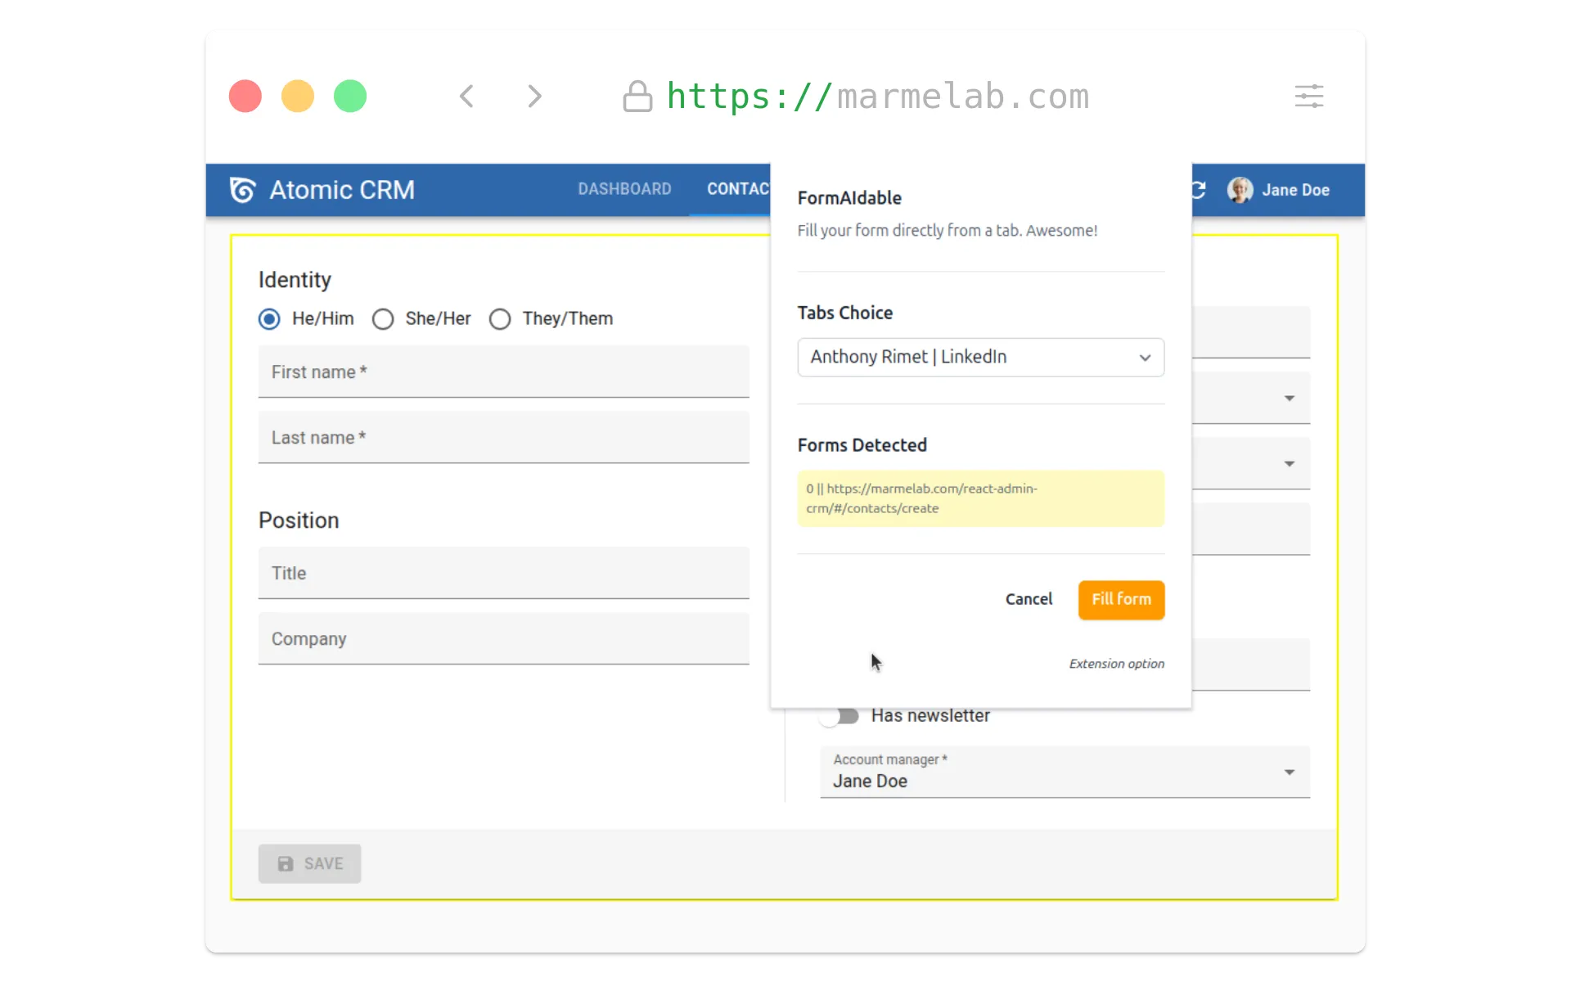This screenshot has width=1571, height=982.
Task: Click the padlock icon in address bar
Action: [x=637, y=97]
